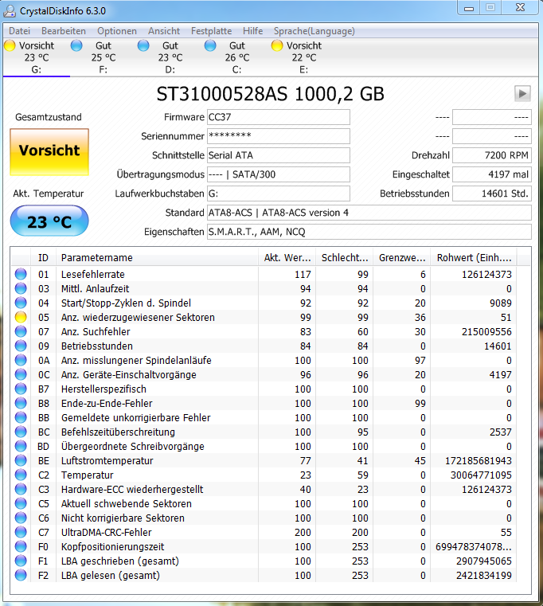Click the yellow Vorsicht health status button
Screen dimensions: 543x606
49,152
